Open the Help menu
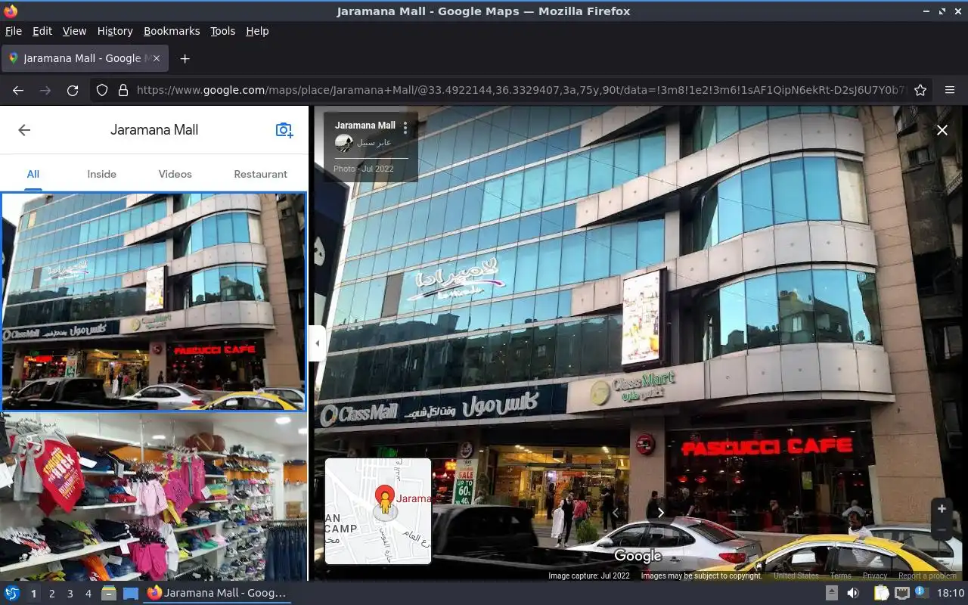 [257, 31]
